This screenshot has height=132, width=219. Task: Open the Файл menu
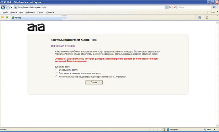click(5, 12)
